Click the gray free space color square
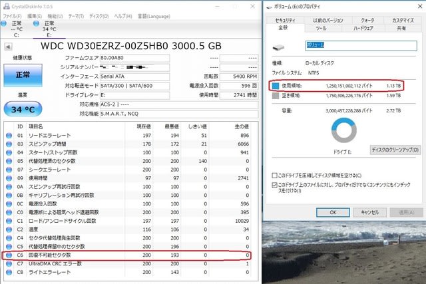The height and width of the screenshot is (284, 426). pos(276,96)
